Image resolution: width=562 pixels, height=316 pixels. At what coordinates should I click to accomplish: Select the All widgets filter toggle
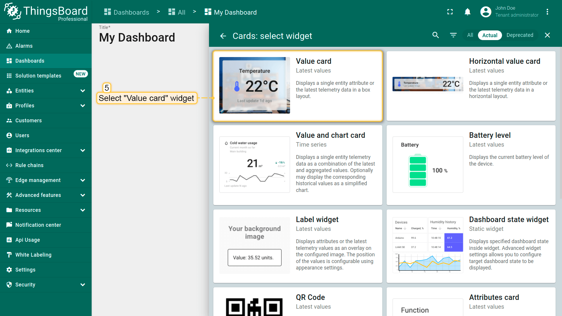pyautogui.click(x=470, y=35)
